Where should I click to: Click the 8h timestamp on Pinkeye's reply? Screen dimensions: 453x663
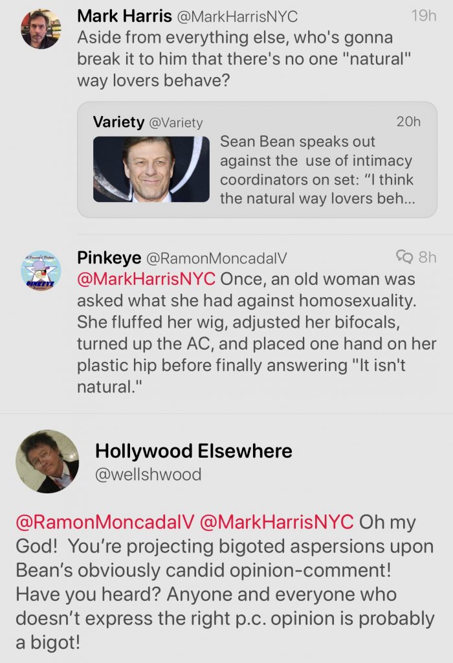427,258
